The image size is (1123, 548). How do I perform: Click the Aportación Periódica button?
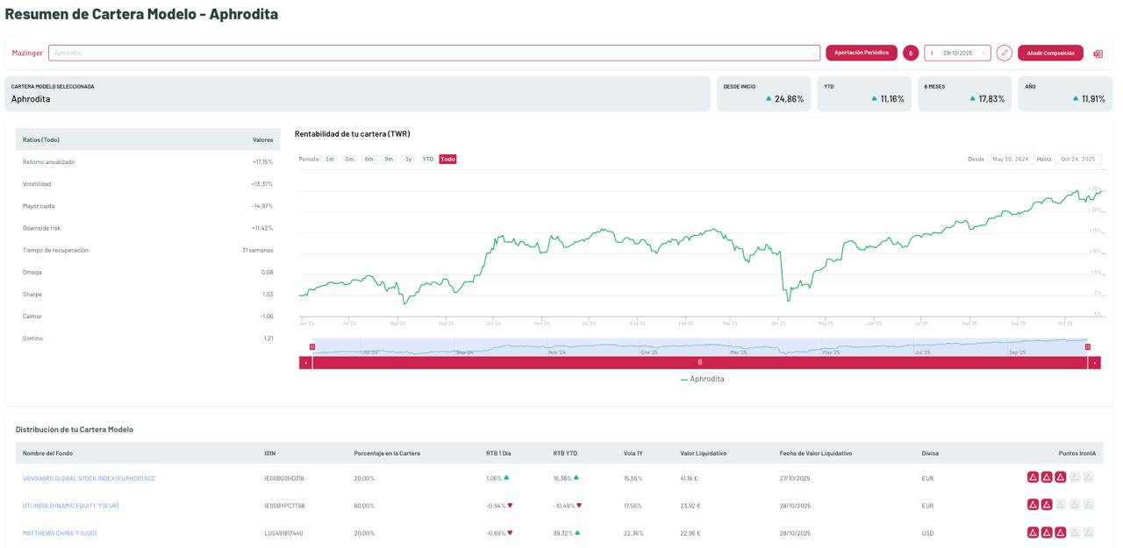coord(861,53)
